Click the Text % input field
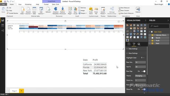Screen dimensions: 170x96 coord(140,67)
